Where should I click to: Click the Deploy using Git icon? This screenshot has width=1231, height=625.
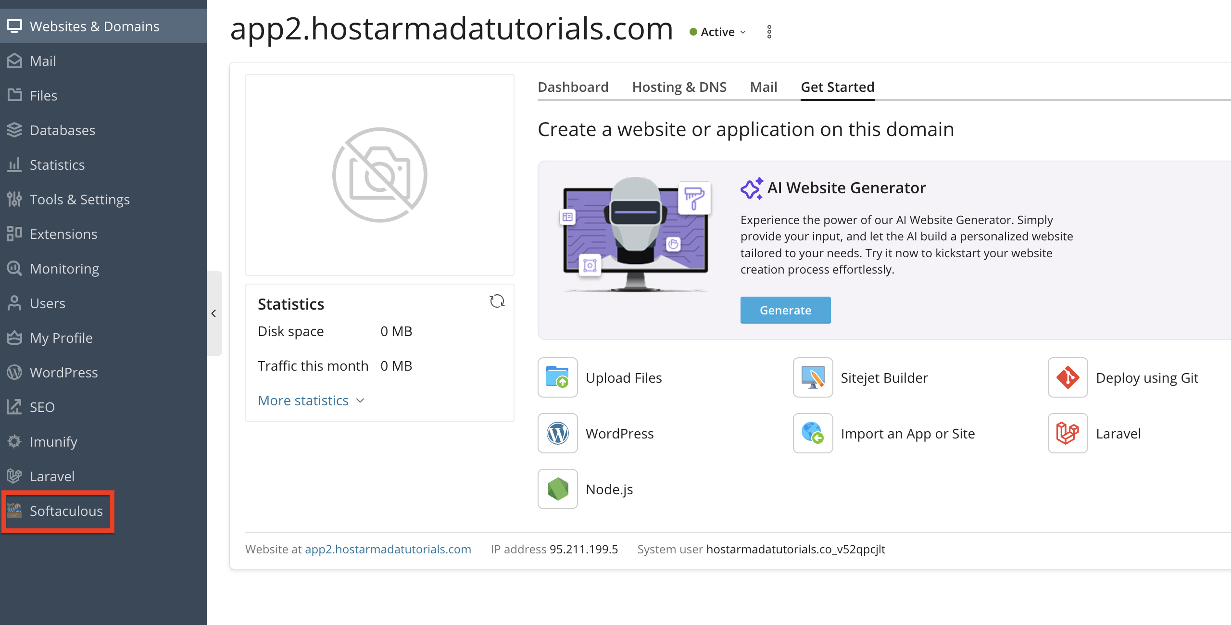[1068, 377]
